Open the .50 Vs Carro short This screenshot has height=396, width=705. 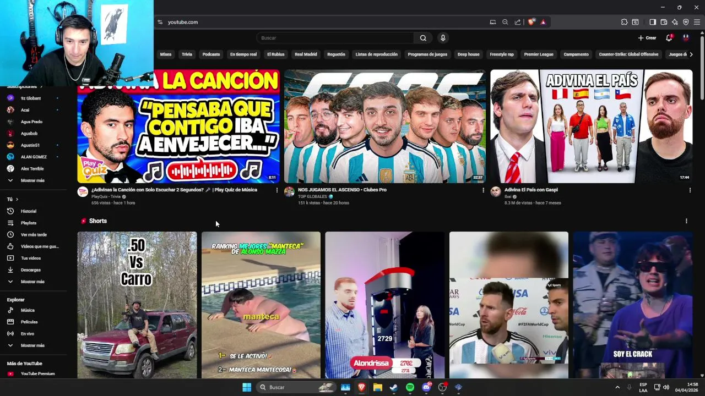(137, 305)
